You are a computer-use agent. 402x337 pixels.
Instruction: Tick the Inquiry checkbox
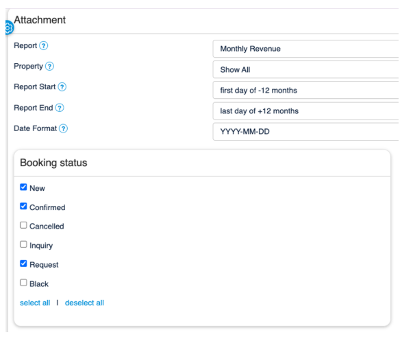[23, 244]
